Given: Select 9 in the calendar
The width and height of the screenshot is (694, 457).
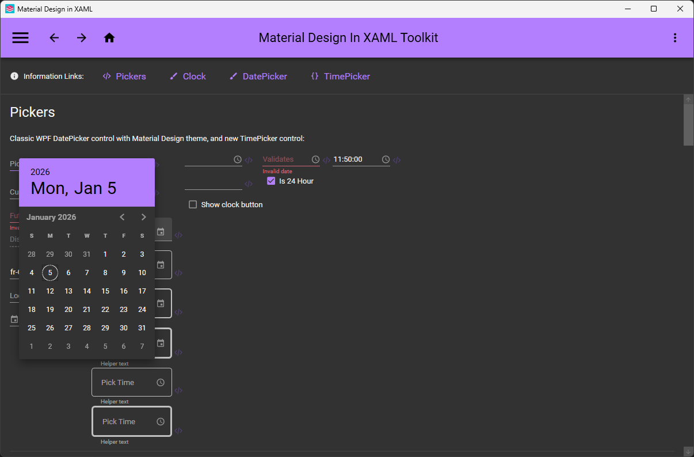Looking at the screenshot, I should 124,273.
